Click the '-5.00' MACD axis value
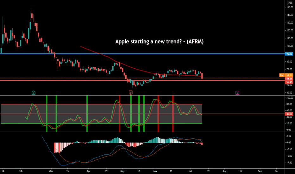The width and height of the screenshot is (295, 174). [289, 156]
